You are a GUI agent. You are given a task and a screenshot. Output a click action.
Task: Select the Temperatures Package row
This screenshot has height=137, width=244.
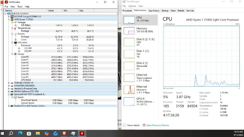pos(61,31)
